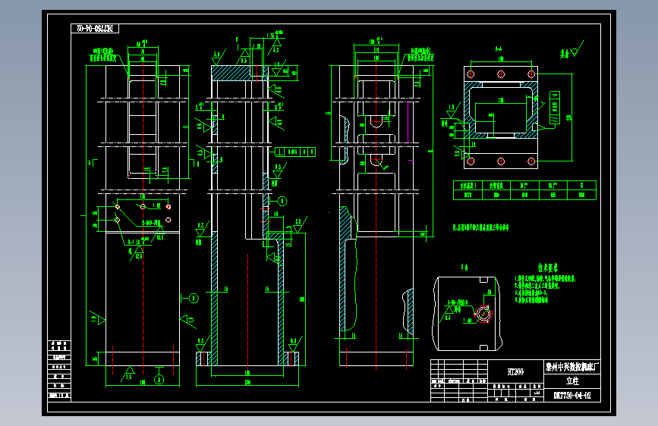Click the mirrored drawing number box at the sheet's top-left
The image size is (658, 426).
click(95, 29)
